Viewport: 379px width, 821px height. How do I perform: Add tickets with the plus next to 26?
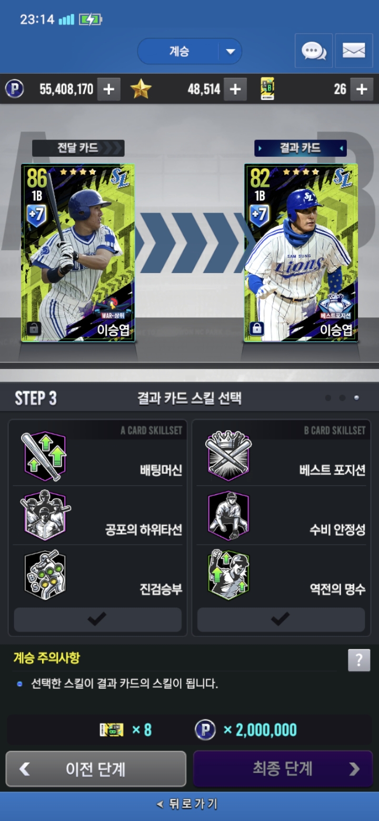[362, 89]
